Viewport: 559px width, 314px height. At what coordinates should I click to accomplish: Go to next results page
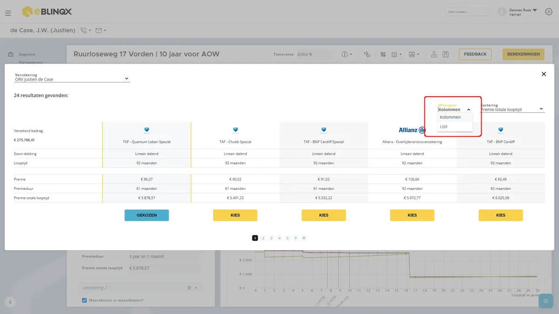tap(296, 238)
